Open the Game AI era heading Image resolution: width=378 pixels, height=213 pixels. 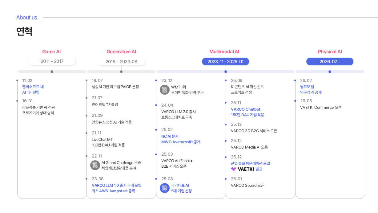click(51, 52)
